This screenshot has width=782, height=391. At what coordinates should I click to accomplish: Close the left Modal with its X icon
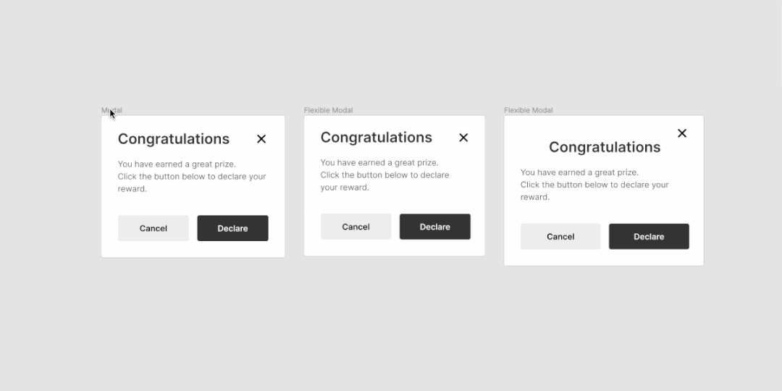coord(261,139)
